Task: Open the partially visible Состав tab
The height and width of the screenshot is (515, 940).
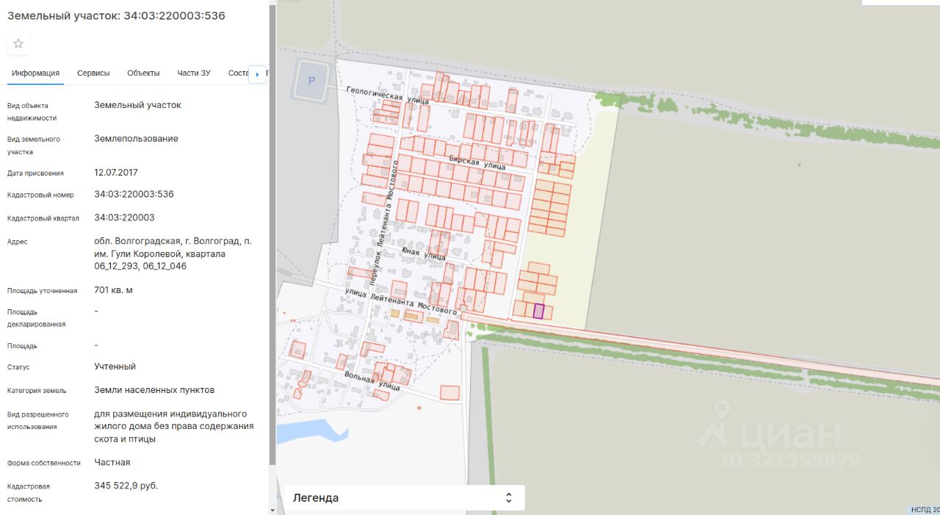Action: 238,73
